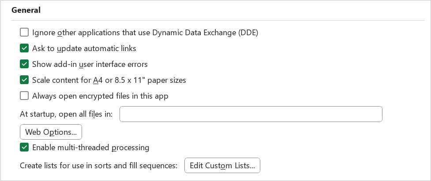Click the 'Show add-in user interface errors' text

[90, 64]
